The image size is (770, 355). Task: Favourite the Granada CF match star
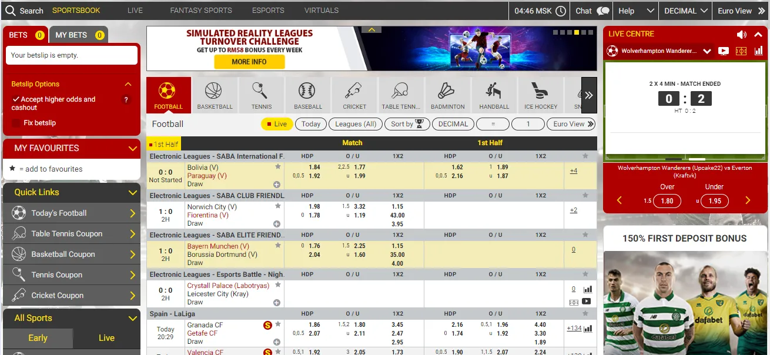pyautogui.click(x=278, y=324)
